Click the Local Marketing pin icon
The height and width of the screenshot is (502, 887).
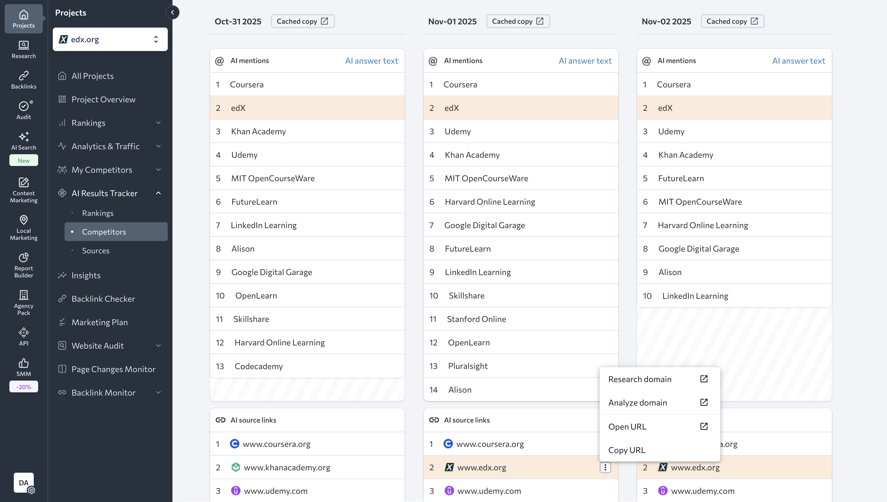tap(23, 227)
